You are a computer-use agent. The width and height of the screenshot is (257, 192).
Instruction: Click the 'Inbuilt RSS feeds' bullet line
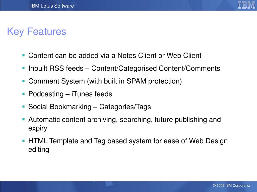click(x=124, y=68)
